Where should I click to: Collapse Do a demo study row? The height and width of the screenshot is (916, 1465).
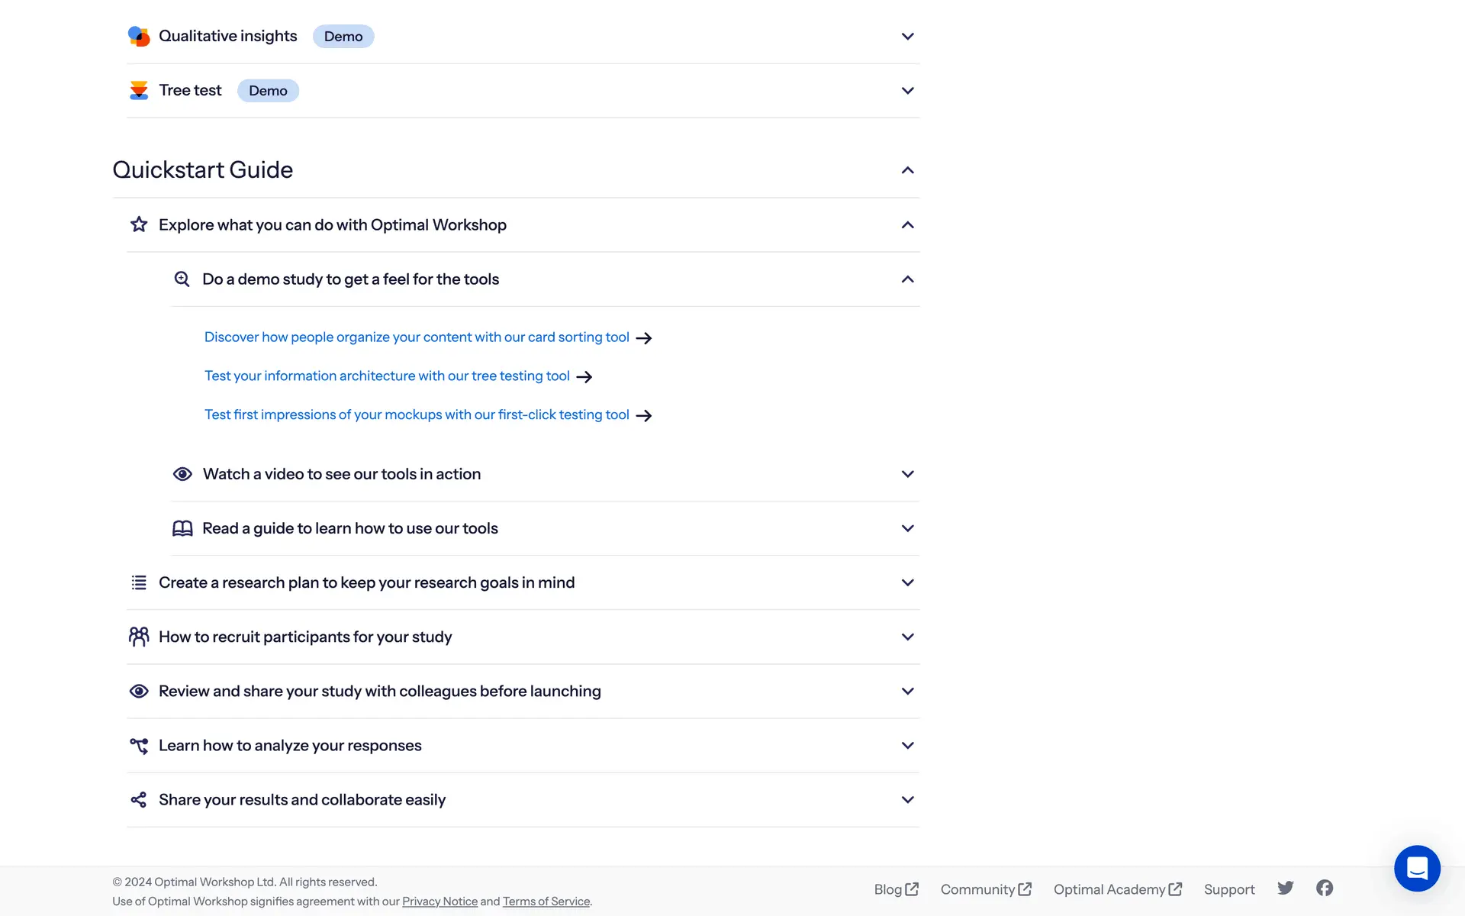907,279
